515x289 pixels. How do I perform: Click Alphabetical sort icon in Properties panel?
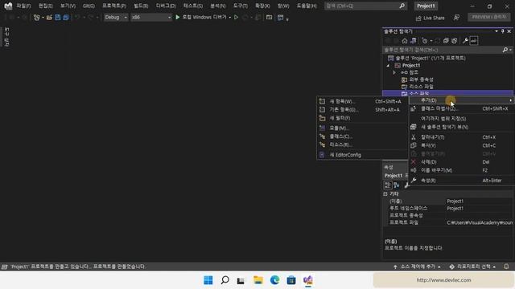pyautogui.click(x=397, y=185)
